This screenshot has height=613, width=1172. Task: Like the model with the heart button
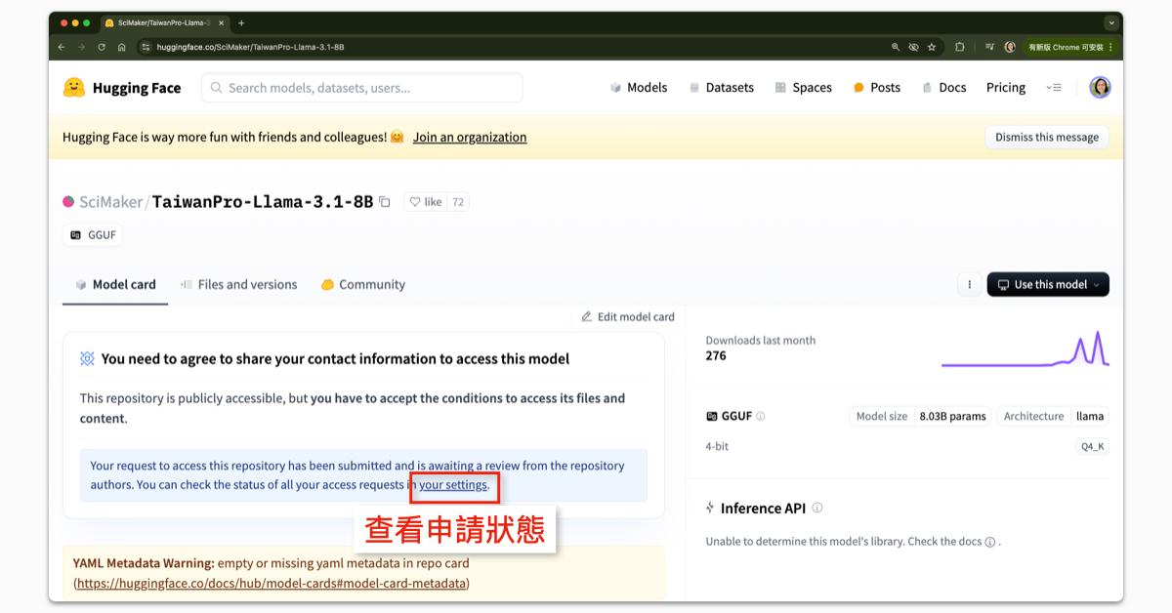425,202
